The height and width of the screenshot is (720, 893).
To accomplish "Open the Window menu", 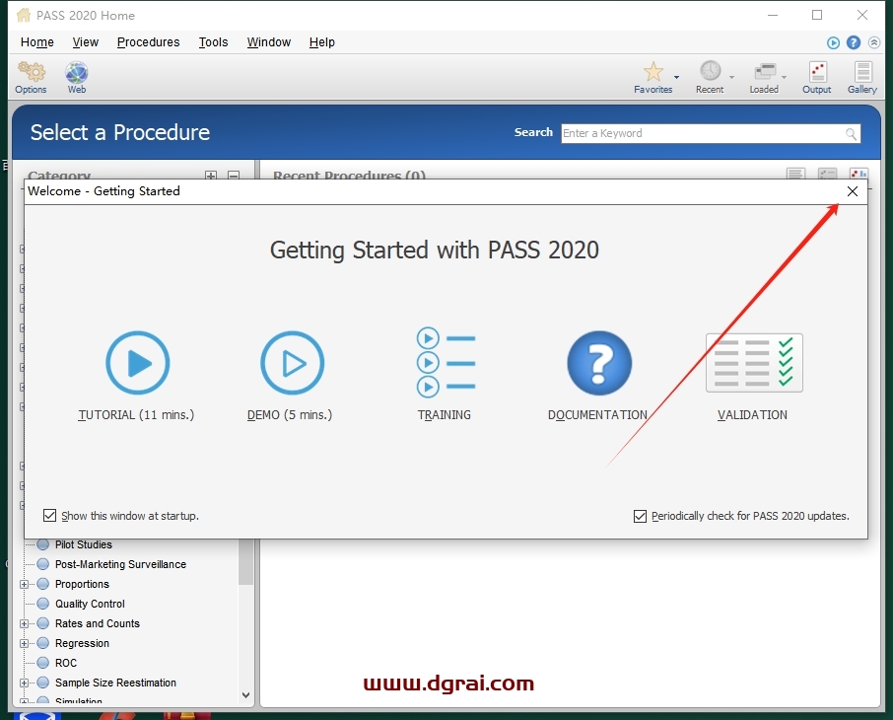I will [x=269, y=42].
